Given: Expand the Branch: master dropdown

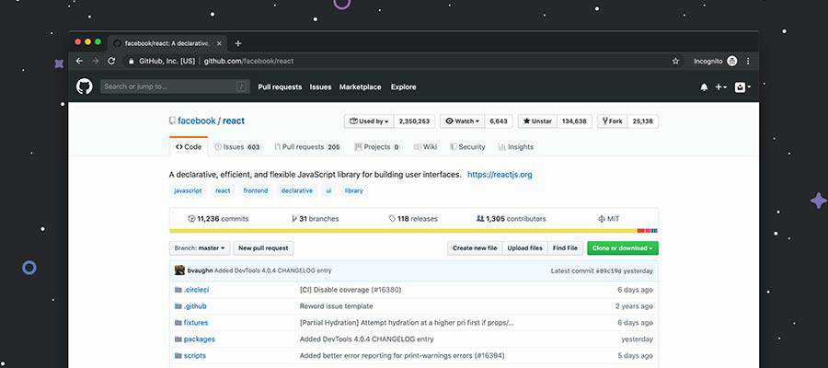Looking at the screenshot, I should click(x=199, y=247).
